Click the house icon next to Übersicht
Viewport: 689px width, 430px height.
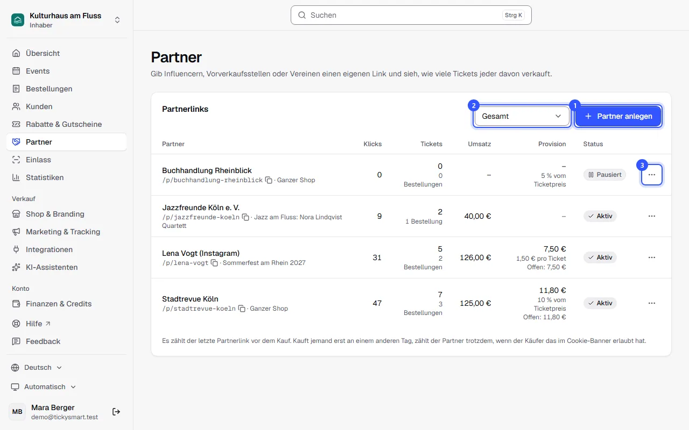coord(16,53)
